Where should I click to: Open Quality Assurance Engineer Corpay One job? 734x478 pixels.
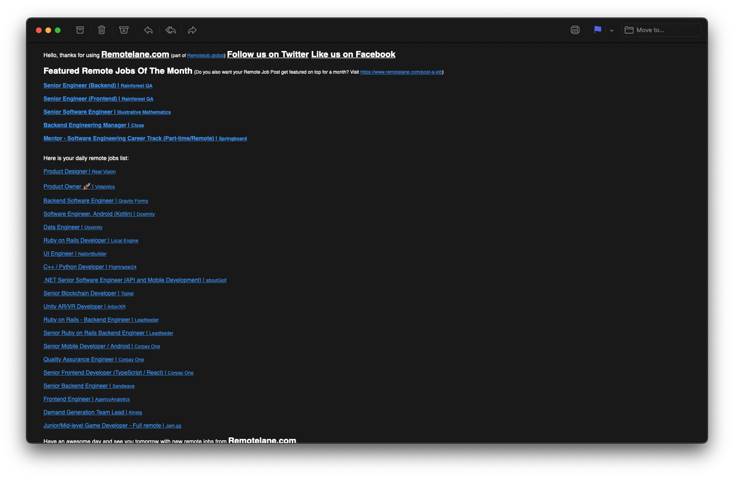tap(94, 359)
